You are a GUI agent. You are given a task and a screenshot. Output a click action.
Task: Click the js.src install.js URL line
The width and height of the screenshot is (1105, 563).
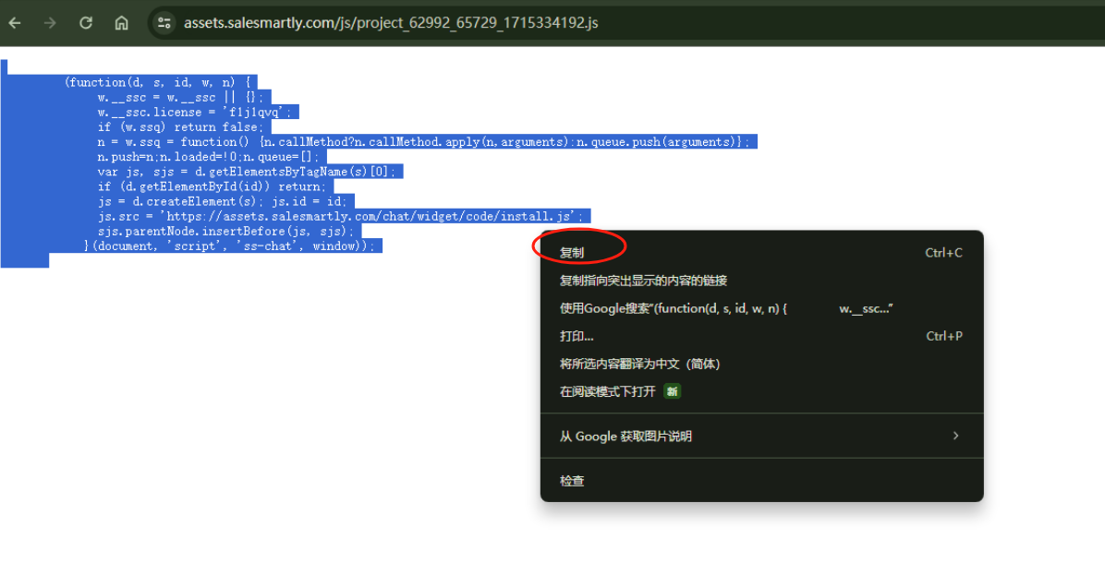point(340,216)
